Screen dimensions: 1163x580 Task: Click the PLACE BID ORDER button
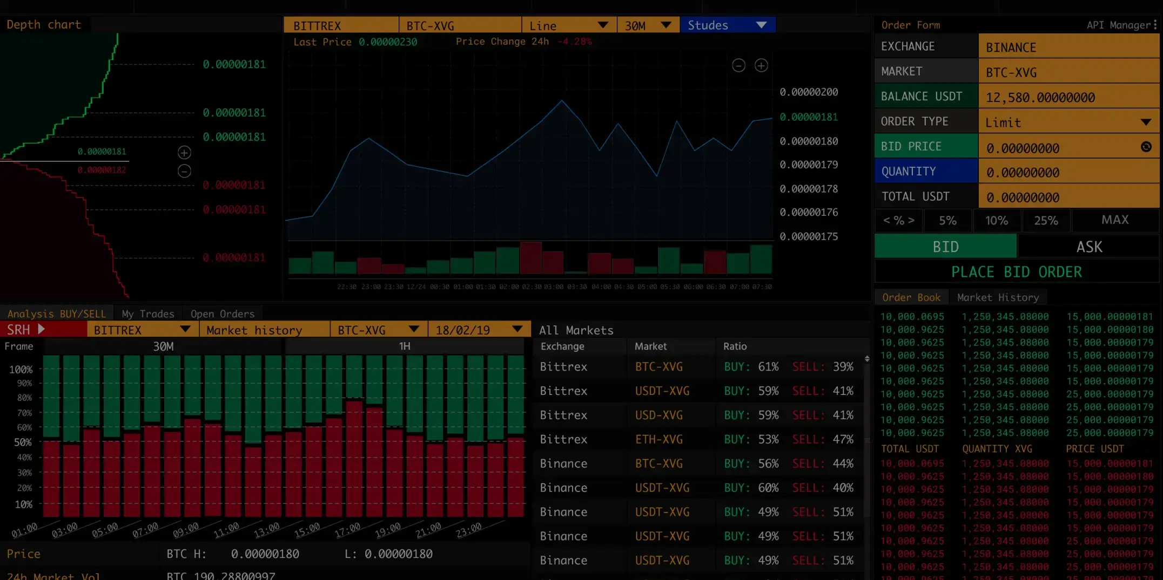(x=1017, y=272)
